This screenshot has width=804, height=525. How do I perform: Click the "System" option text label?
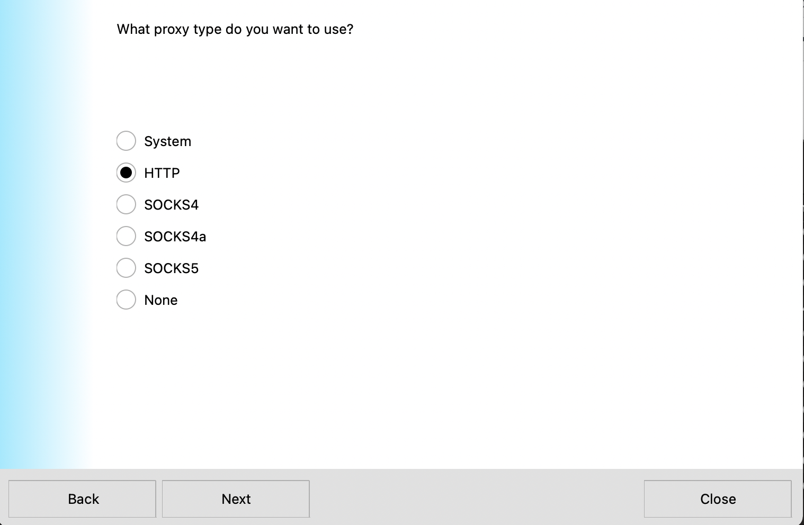pos(167,141)
